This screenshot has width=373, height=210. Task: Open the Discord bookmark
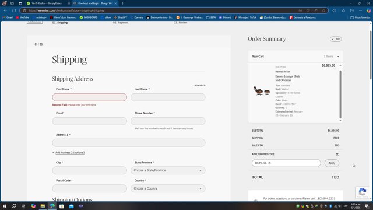click(225, 17)
